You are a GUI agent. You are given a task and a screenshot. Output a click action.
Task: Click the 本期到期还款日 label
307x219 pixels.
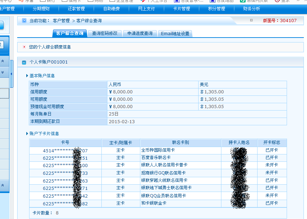point(45,121)
